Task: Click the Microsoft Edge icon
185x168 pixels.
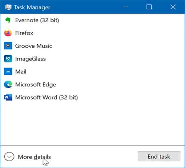Action: (x=8, y=84)
